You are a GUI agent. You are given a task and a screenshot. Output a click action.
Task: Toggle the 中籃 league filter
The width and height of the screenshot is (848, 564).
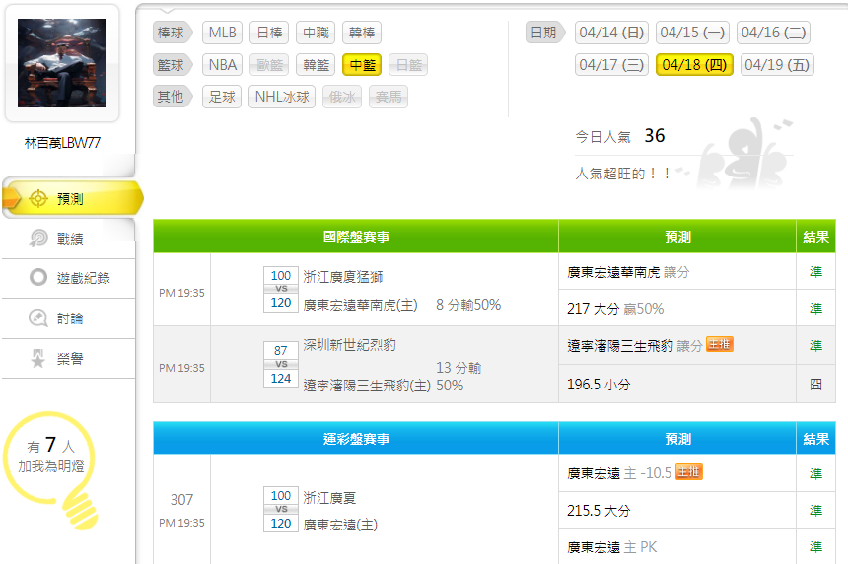pos(362,65)
